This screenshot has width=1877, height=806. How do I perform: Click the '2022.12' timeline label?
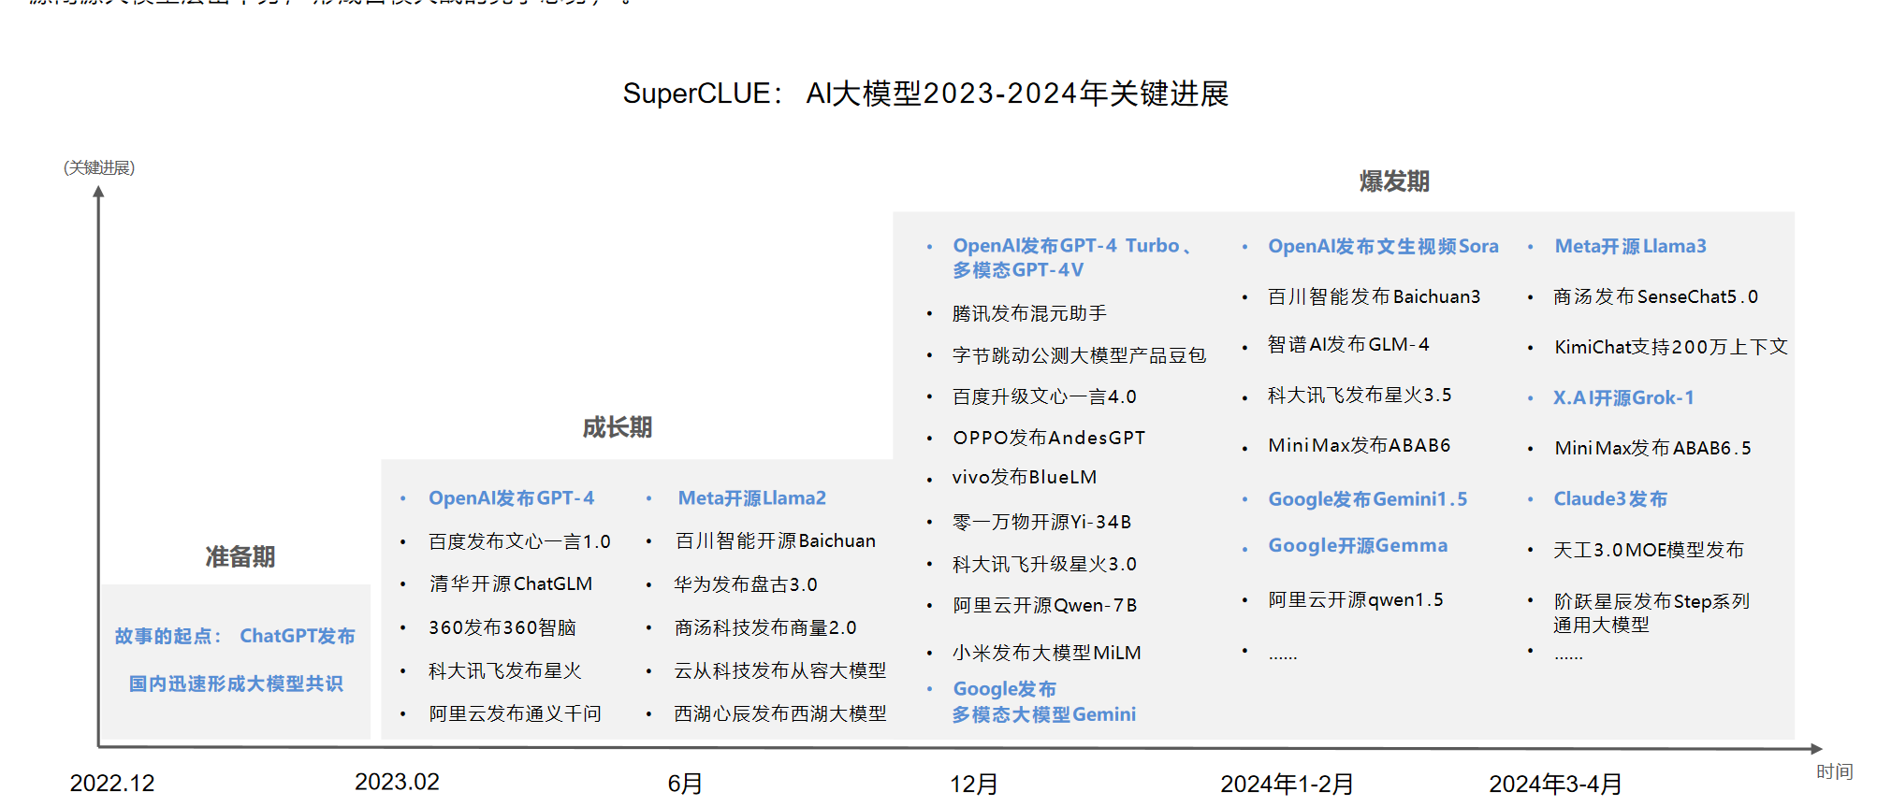tap(112, 783)
